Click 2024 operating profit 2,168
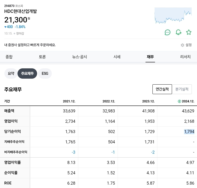 (x=189, y=121)
